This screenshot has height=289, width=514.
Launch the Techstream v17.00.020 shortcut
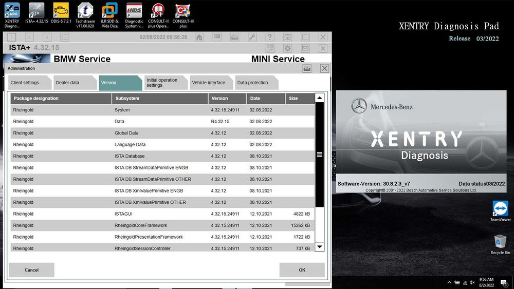pyautogui.click(x=85, y=15)
